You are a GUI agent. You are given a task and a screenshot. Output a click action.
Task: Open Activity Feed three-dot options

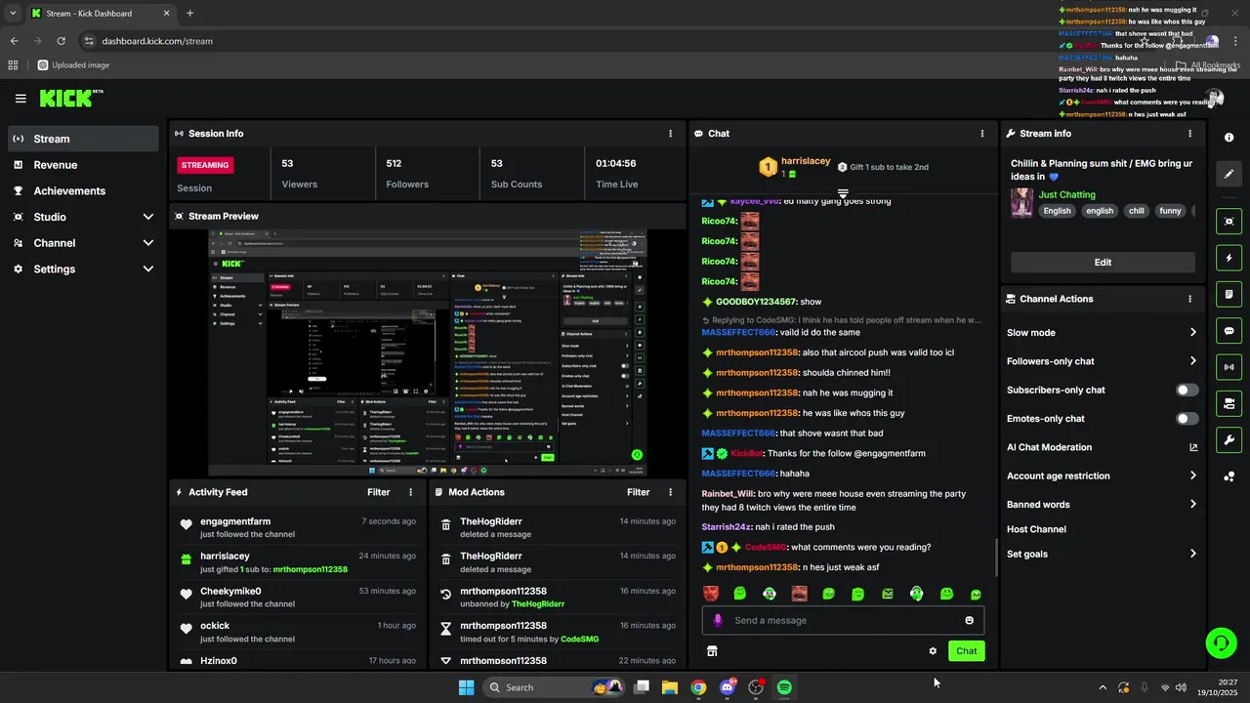click(410, 492)
